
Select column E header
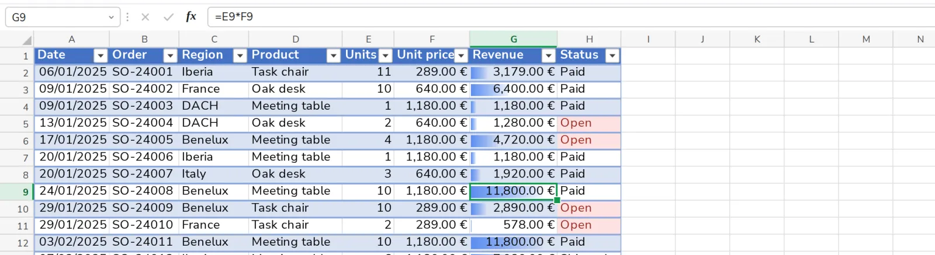[368, 39]
